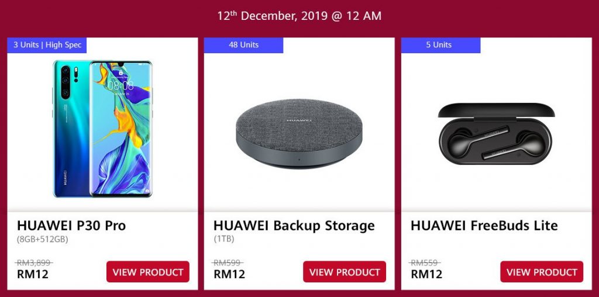Click the crossed-out RM599 price
599x297 pixels.
click(228, 263)
